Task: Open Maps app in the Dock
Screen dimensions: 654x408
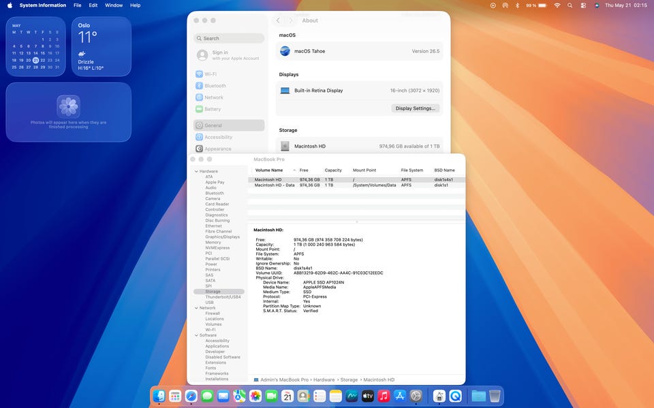Action: coord(239,396)
